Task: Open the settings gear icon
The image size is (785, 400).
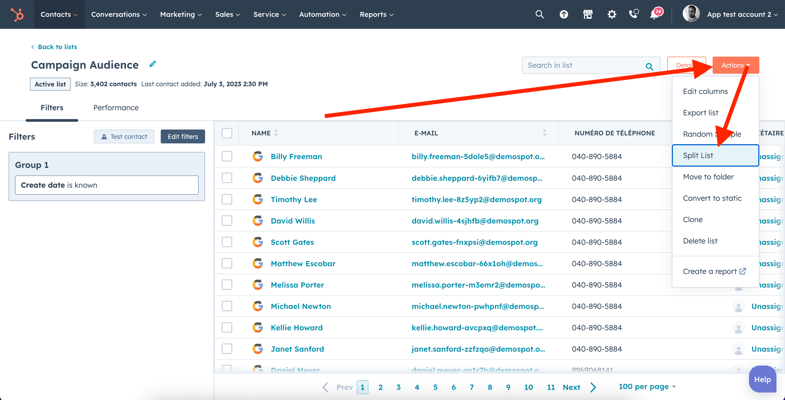Action: [x=612, y=14]
